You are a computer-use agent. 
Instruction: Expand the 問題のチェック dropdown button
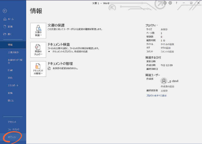click(38, 50)
